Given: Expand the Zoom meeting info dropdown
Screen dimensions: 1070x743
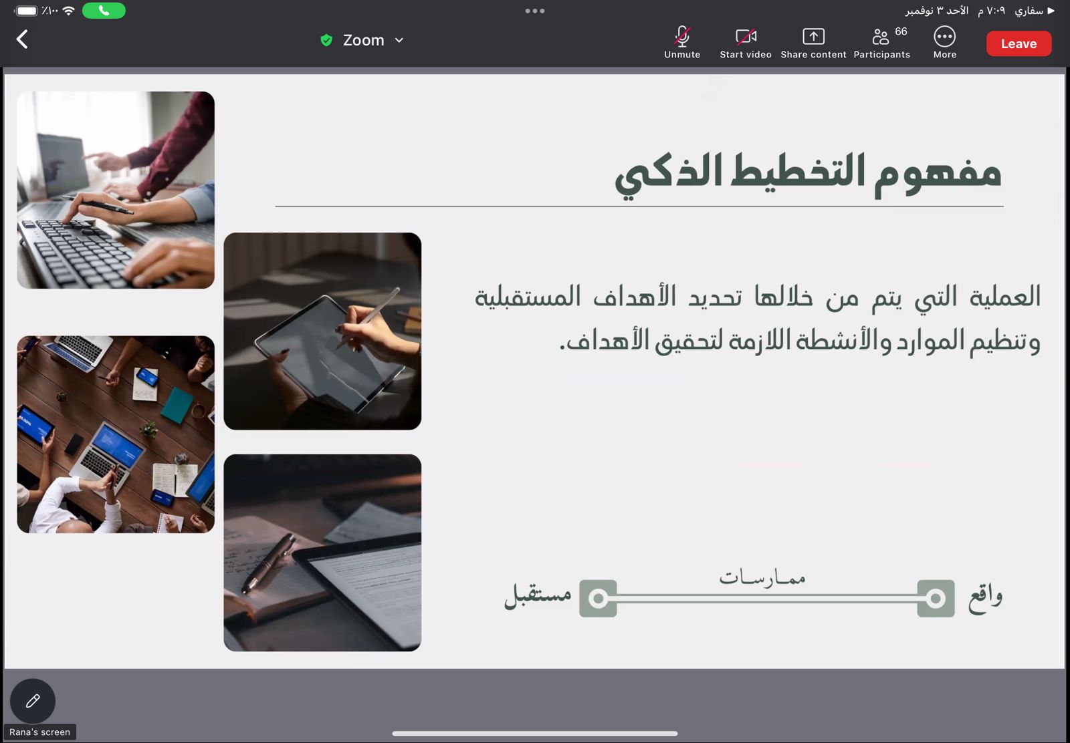Looking at the screenshot, I should (x=399, y=40).
